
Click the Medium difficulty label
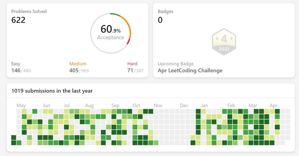78,64
